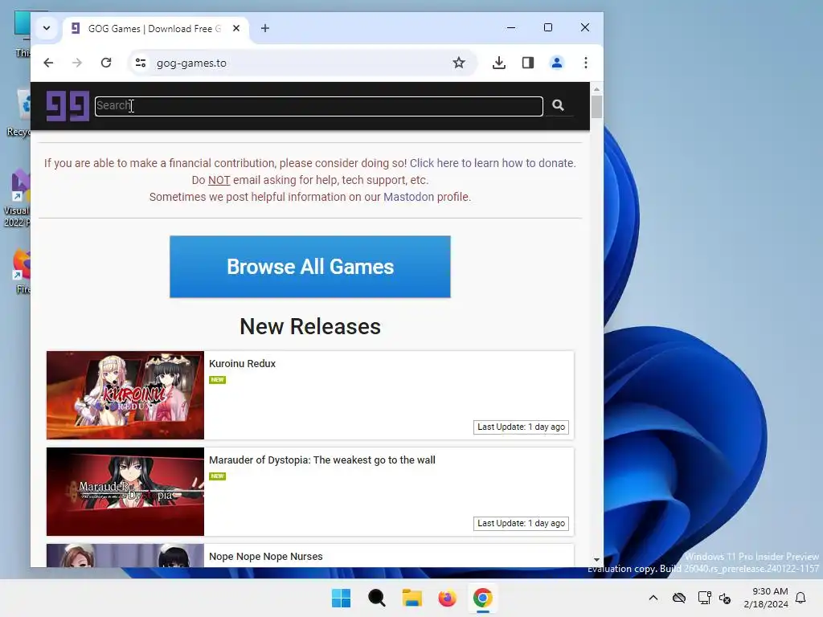Click Last Update label on Marauder of Dystopia card
This screenshot has height=617, width=823.
[x=521, y=524]
